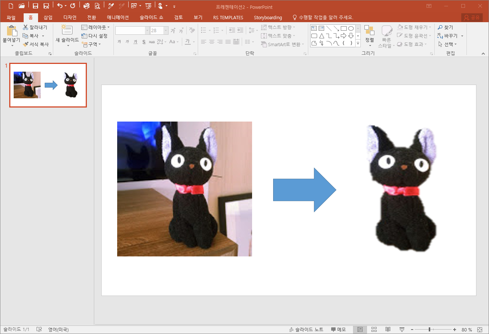Viewport: 489px width, 334px height.
Task: Click the Share (공유) button
Action: (472, 17)
